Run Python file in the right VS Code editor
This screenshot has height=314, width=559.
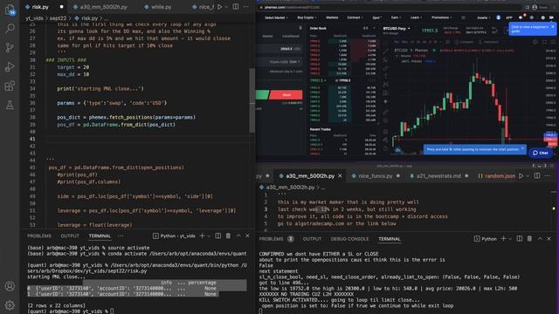521,176
